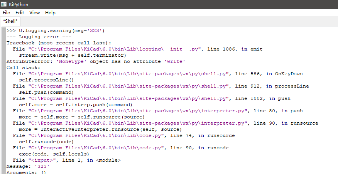Click the code.py line 74 runsource entry
The height and width of the screenshot is (174, 338).
(x=124, y=135)
